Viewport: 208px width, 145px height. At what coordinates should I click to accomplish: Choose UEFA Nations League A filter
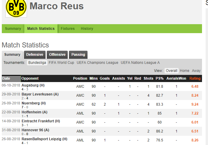pyautogui.click(x=140, y=63)
